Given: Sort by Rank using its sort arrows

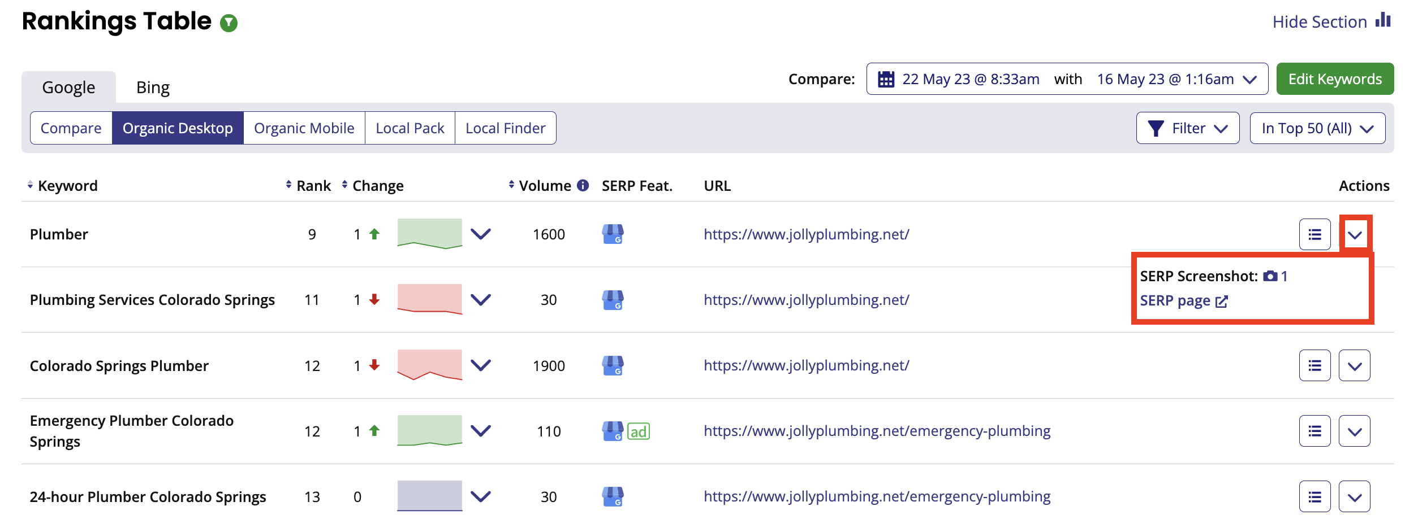Looking at the screenshot, I should pyautogui.click(x=288, y=185).
